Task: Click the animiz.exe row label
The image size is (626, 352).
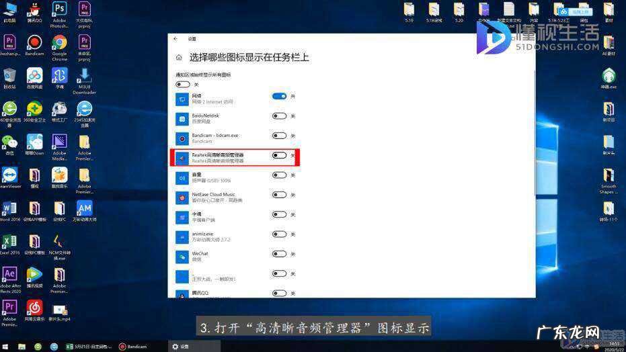Action: pos(202,234)
